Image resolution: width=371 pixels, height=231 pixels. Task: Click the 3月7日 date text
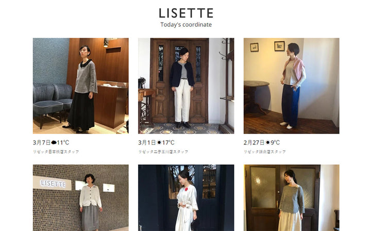click(42, 142)
